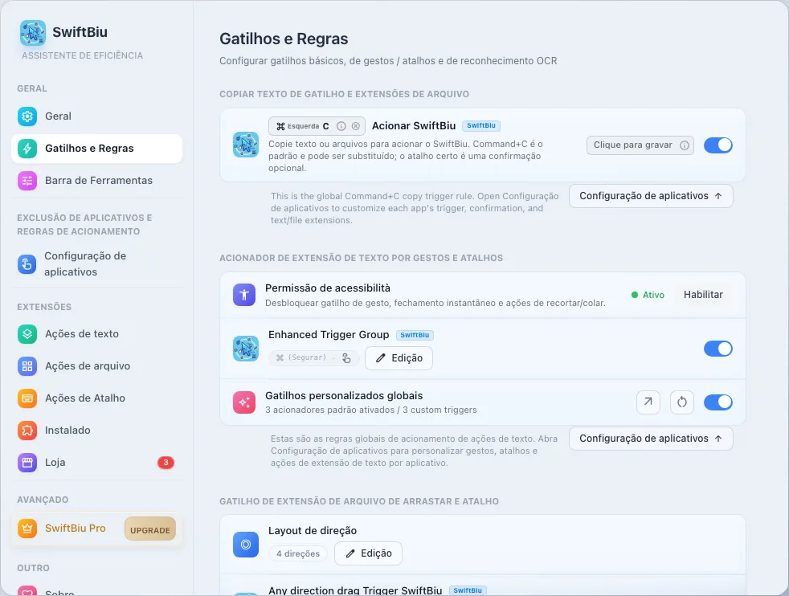Image resolution: width=789 pixels, height=596 pixels.
Task: Click the Instalado puzzle icon
Action: [27, 431]
